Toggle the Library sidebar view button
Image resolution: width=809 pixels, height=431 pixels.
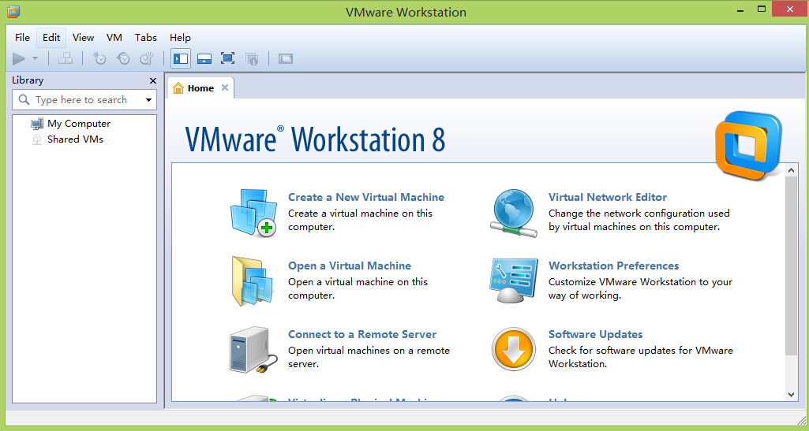point(181,59)
